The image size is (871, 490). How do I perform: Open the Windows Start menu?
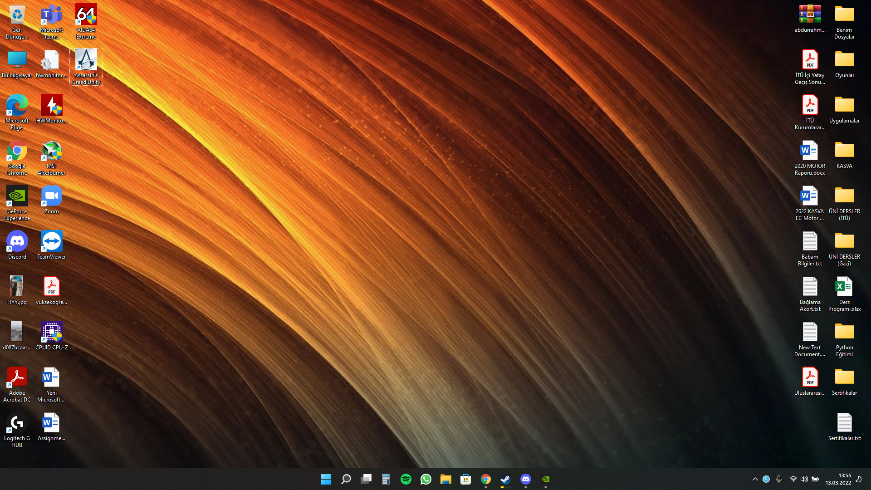pos(326,479)
